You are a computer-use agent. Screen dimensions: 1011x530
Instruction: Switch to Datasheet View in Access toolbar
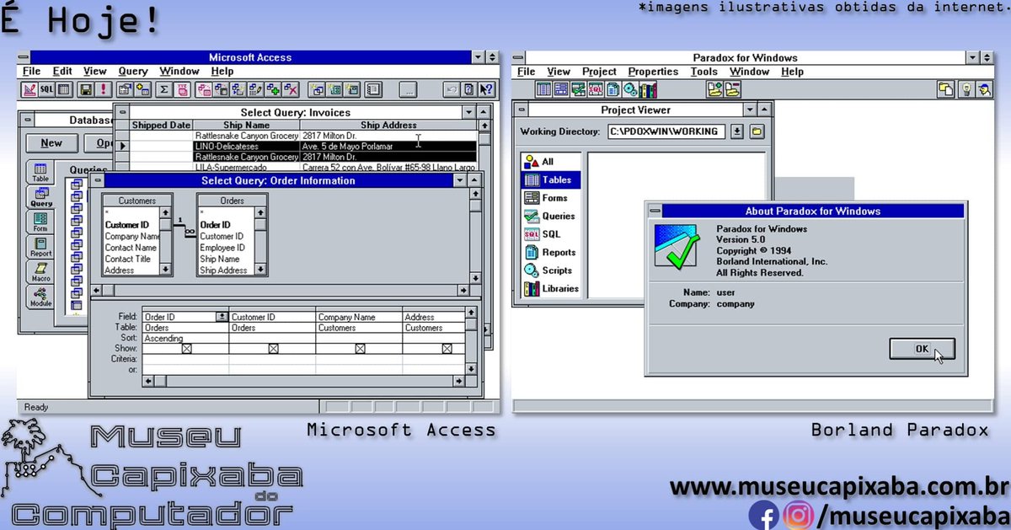click(64, 88)
